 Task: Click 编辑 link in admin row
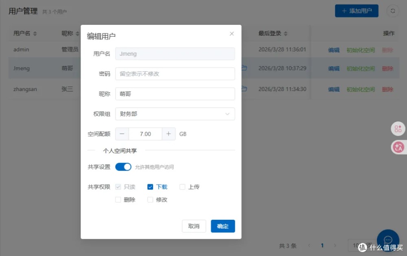pyautogui.click(x=334, y=50)
